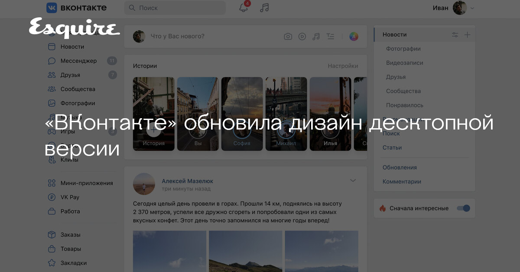Open Мессенджер from left sidebar
520x272 pixels.
(78, 61)
